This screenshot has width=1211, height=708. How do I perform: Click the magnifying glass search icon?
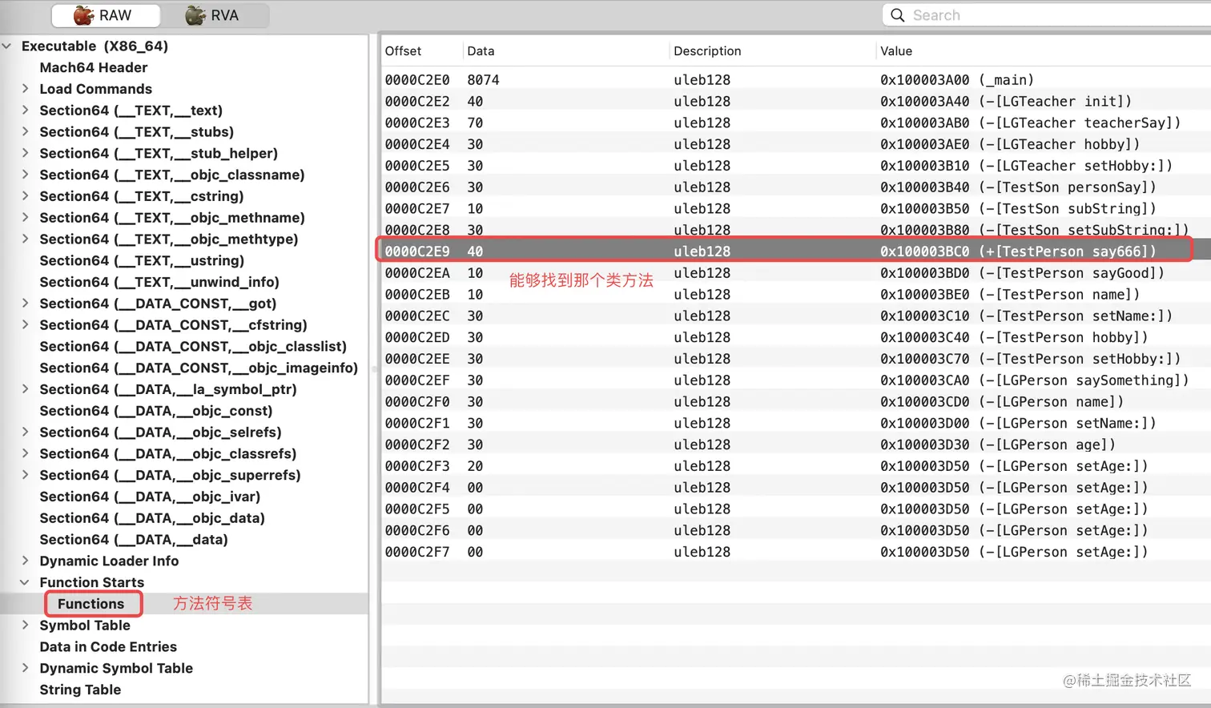[898, 15]
